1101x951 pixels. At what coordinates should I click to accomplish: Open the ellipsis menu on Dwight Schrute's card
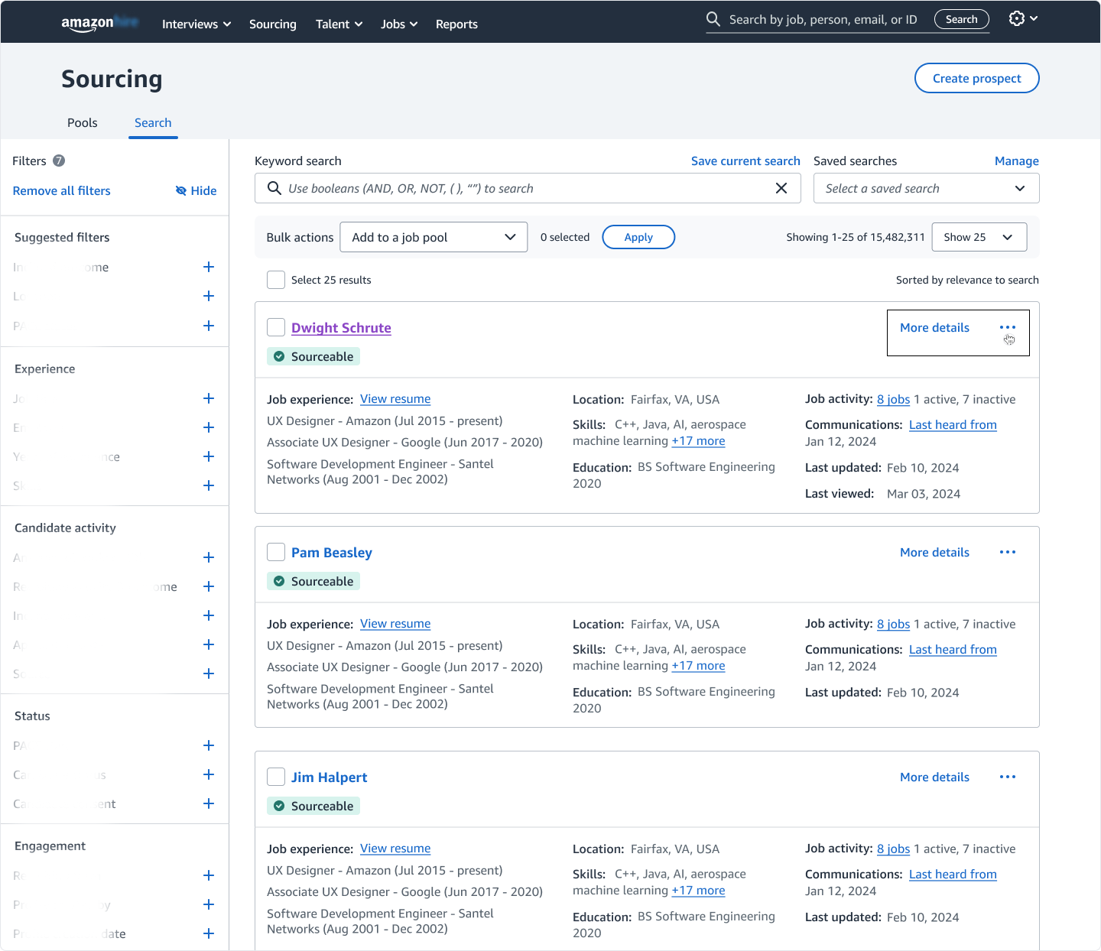click(1008, 327)
